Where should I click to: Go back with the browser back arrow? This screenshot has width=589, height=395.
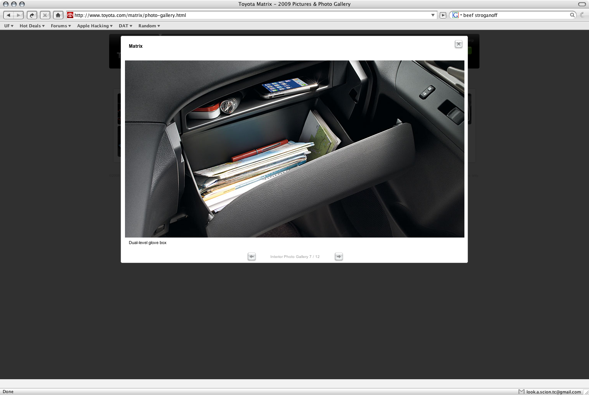pos(8,15)
